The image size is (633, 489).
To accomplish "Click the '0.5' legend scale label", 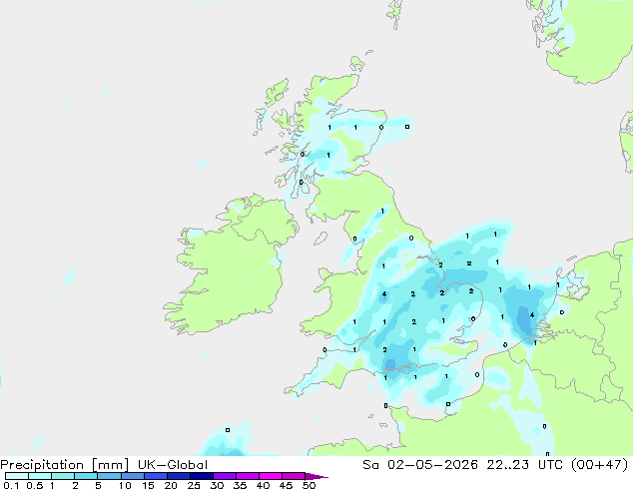I will click(x=35, y=485).
